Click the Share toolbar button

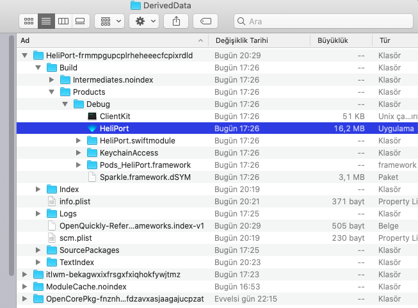[x=176, y=21]
